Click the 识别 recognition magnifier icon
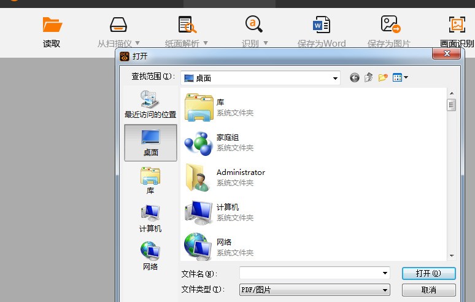 pos(254,24)
